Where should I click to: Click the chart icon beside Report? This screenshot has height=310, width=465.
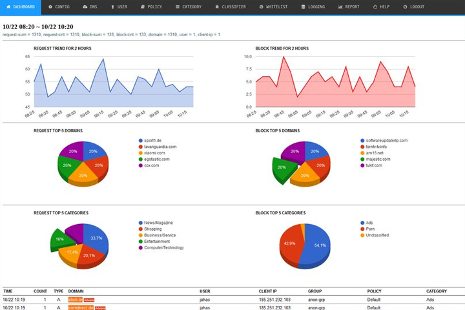click(x=340, y=7)
